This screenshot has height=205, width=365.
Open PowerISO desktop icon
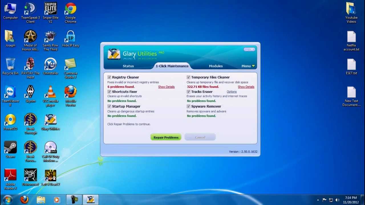(10, 122)
